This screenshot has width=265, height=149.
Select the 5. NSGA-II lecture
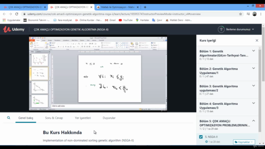click(x=227, y=139)
